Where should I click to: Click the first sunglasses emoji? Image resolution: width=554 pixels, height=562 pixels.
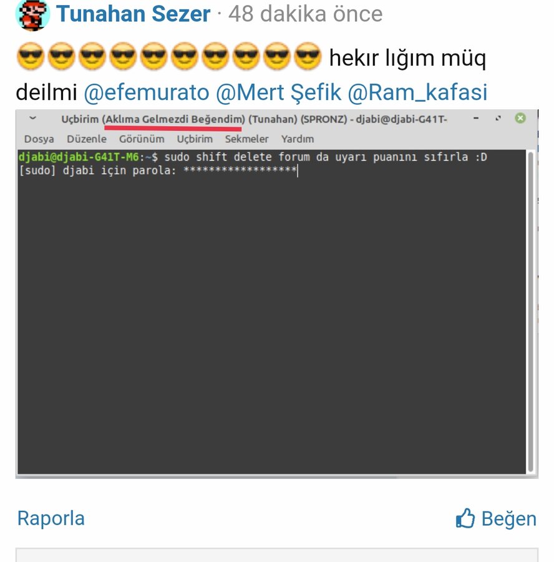click(31, 56)
